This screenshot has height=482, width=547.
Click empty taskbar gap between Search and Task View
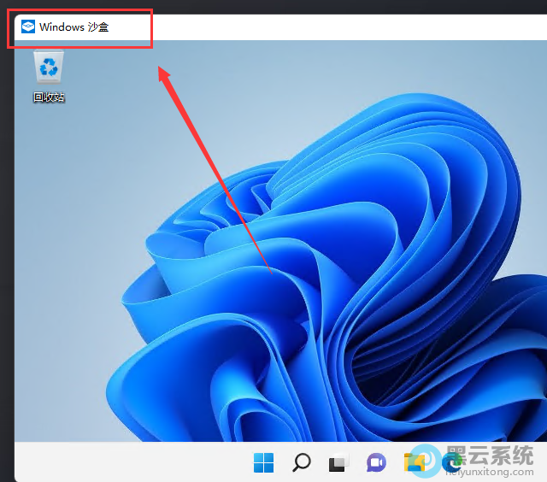point(320,463)
